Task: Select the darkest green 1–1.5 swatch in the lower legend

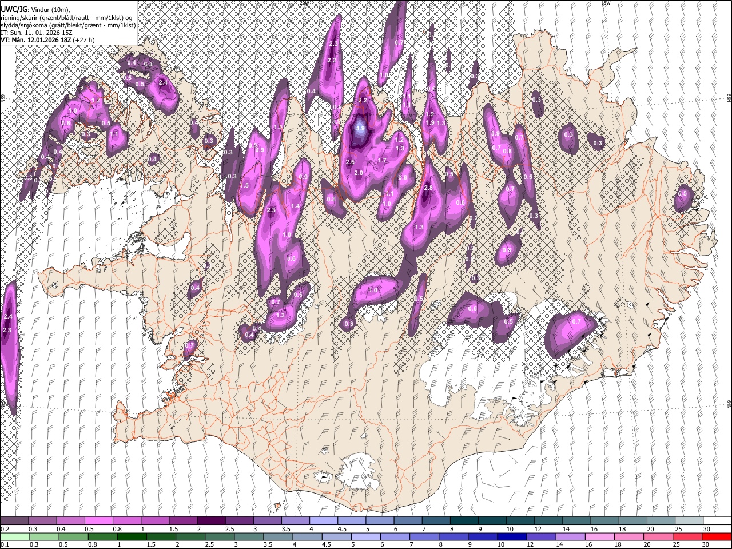Action: tap(132, 536)
